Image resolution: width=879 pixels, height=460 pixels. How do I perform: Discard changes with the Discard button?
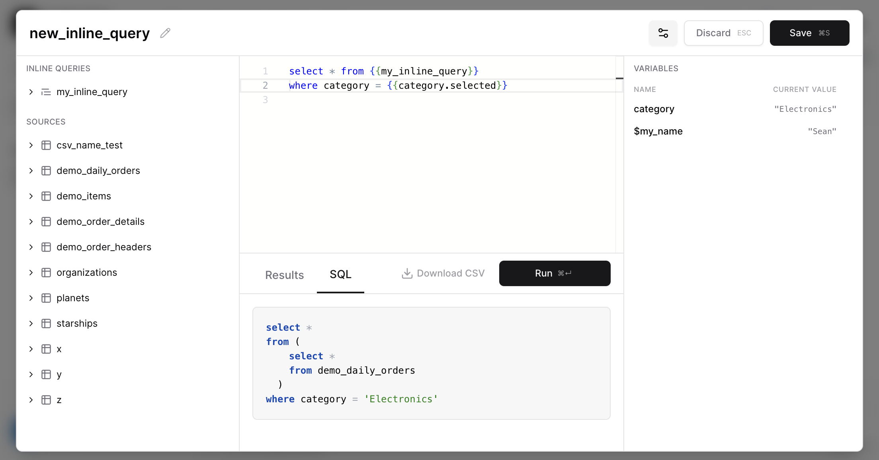(x=723, y=33)
